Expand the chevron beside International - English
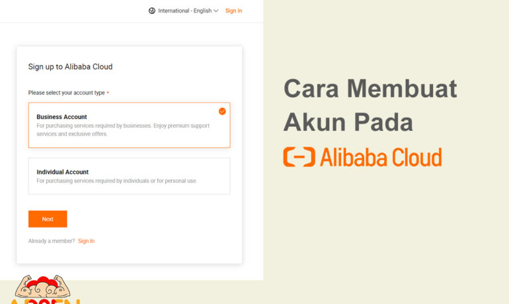The image size is (509, 304). click(x=216, y=11)
